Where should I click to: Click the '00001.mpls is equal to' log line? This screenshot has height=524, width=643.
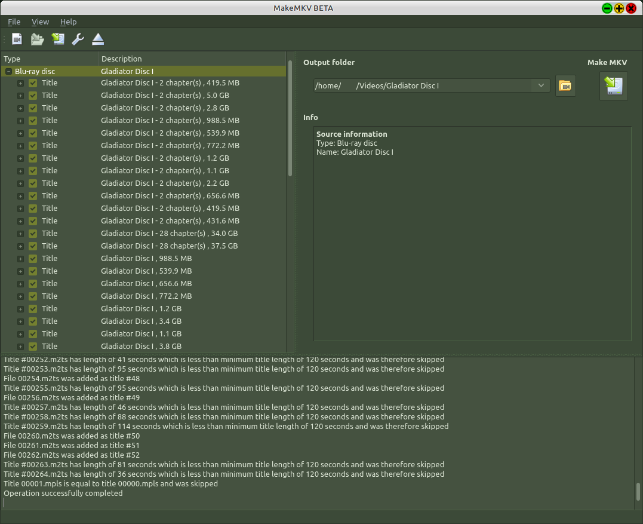point(110,484)
